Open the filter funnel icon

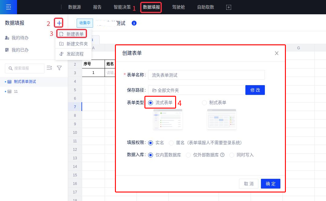[x=59, y=68]
